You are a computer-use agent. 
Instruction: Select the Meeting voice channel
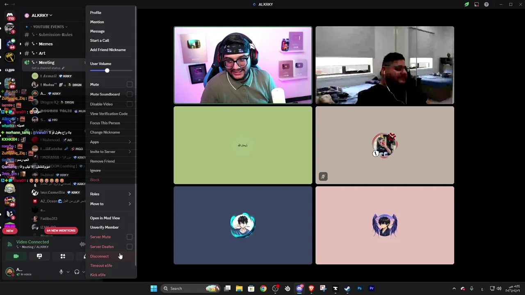54,64
